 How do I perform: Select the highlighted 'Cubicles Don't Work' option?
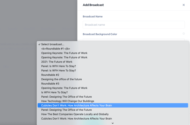(113, 105)
